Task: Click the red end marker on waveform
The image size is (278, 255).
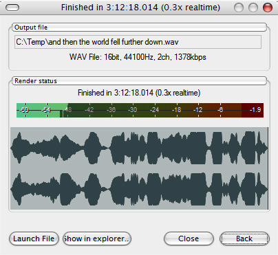Action: [x=268, y=168]
